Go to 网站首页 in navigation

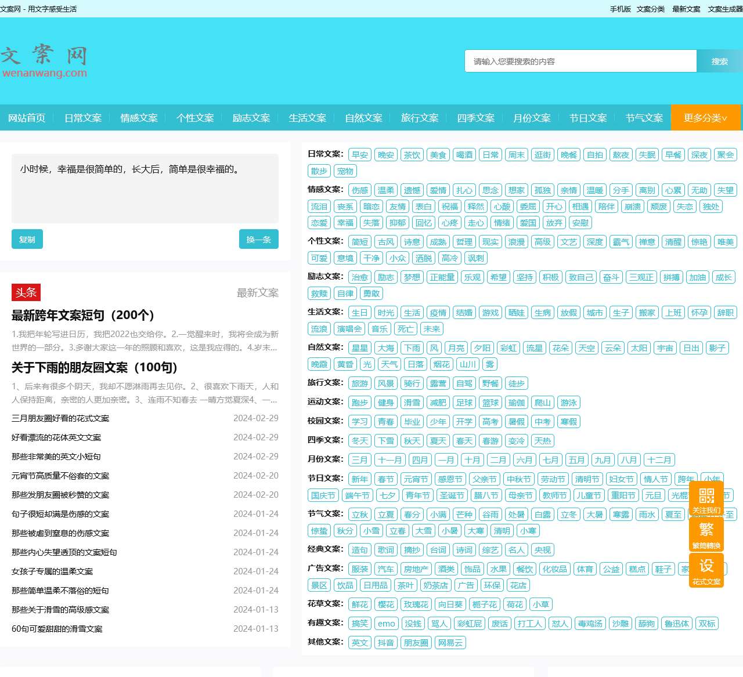point(27,118)
